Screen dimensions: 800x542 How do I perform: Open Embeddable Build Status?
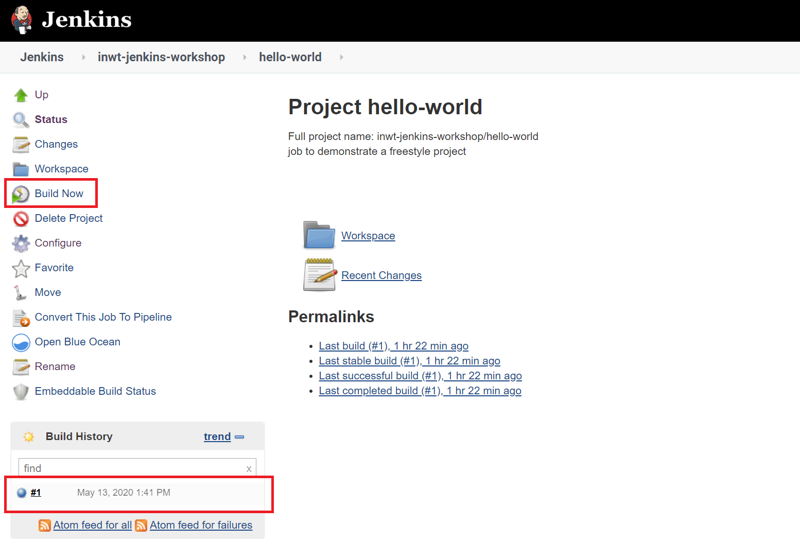95,391
